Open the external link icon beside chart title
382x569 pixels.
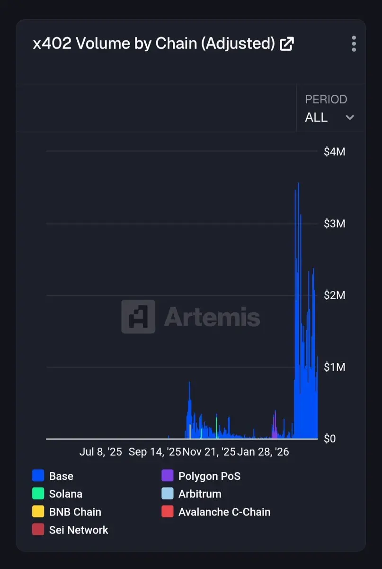point(287,44)
